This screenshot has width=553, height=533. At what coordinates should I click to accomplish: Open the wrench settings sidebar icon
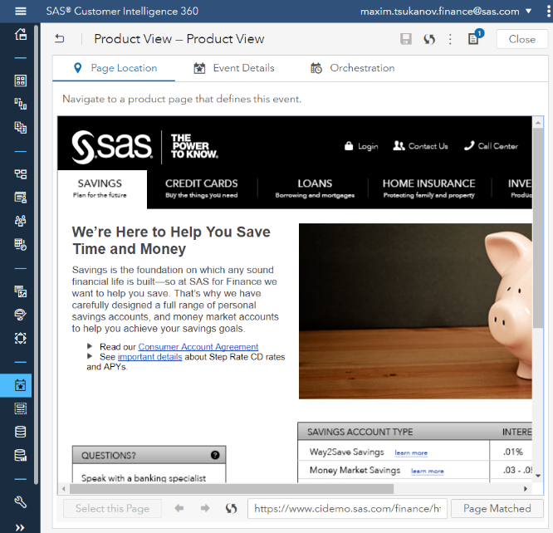click(21, 502)
